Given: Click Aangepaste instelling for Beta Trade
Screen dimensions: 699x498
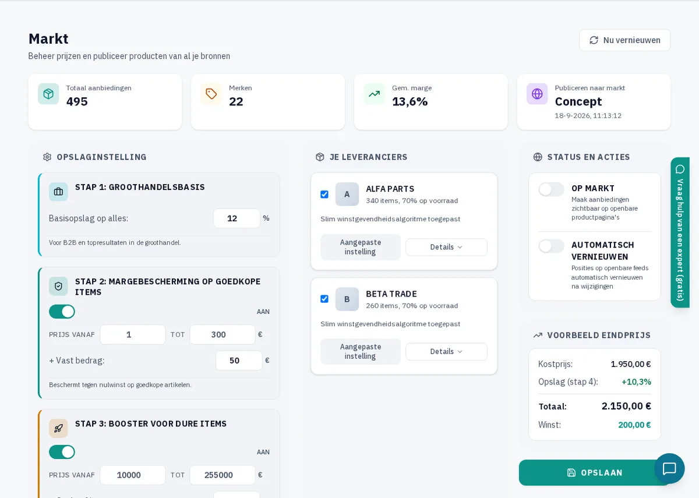Looking at the screenshot, I should (x=361, y=352).
